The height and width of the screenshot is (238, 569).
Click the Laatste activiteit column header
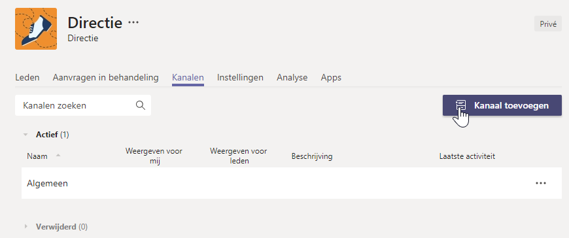468,156
